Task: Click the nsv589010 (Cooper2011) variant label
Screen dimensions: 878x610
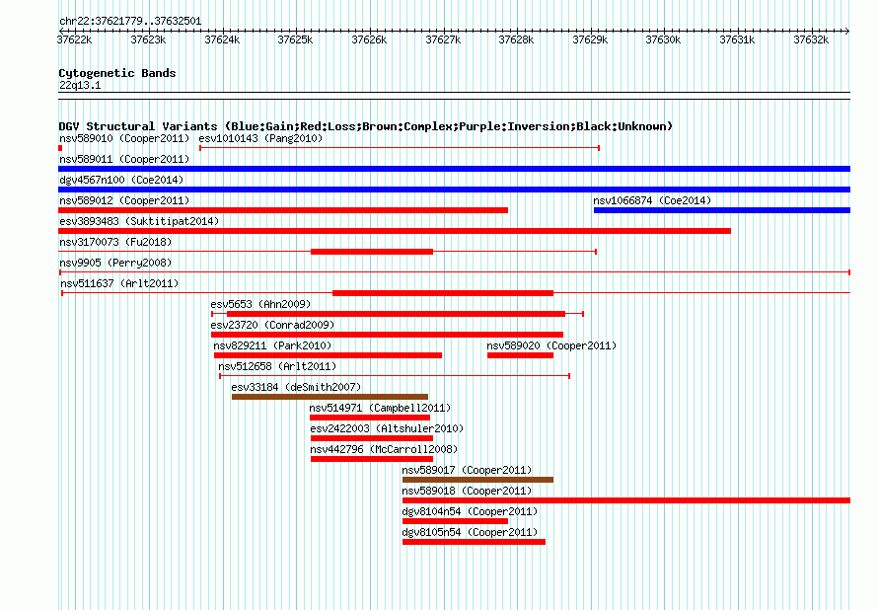Action: click(x=124, y=138)
